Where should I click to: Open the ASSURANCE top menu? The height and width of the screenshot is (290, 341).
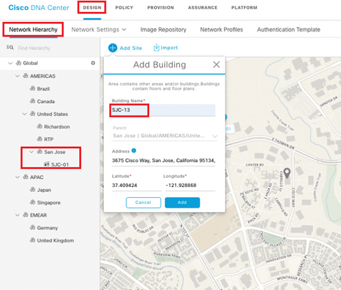[203, 8]
